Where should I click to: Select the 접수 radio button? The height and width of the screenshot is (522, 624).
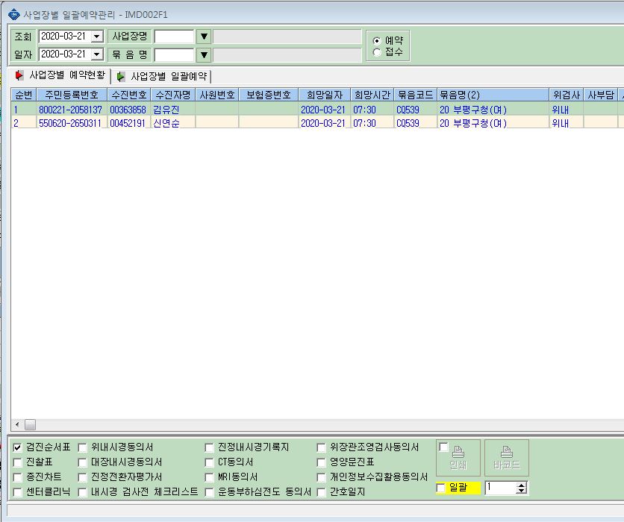tap(376, 52)
